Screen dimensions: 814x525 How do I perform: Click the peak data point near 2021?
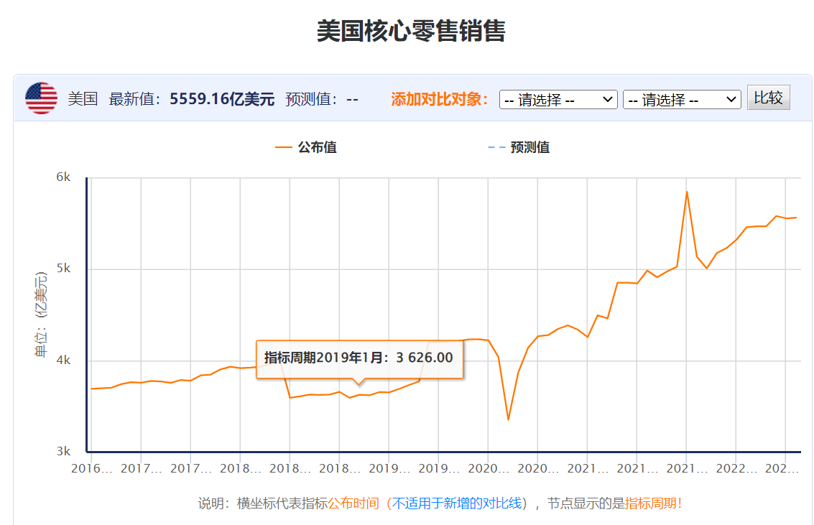(686, 191)
